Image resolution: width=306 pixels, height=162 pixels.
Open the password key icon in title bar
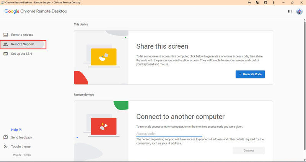click(249, 3)
